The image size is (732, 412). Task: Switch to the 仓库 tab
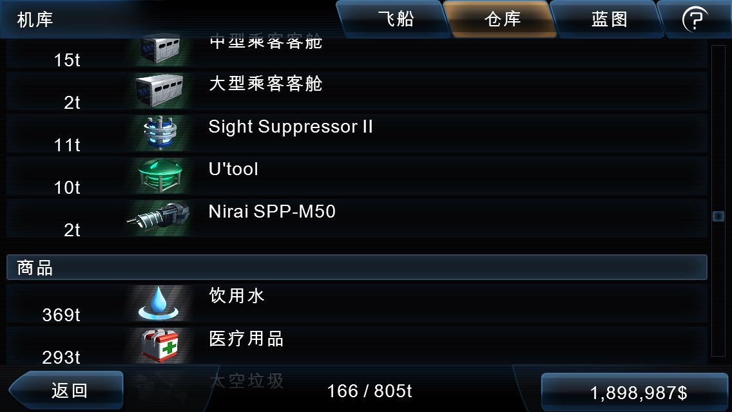tap(503, 19)
